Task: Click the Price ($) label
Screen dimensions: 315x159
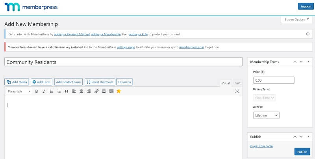Action: point(259,72)
